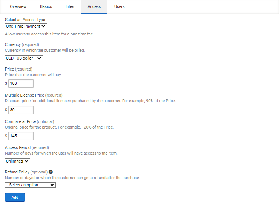Select the Access tab
279x204 pixels.
[x=94, y=6]
